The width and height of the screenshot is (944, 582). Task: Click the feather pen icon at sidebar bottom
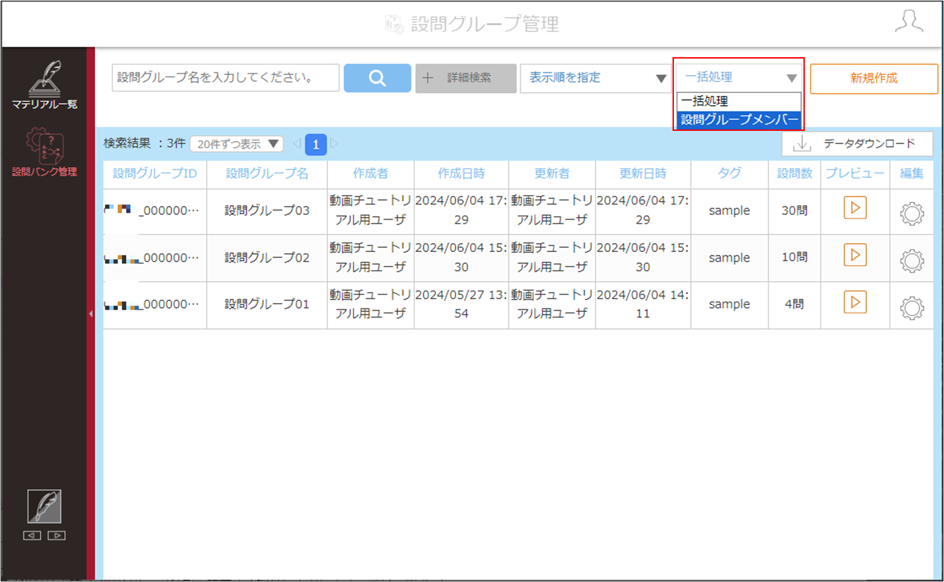tap(44, 506)
